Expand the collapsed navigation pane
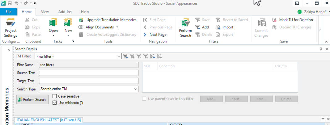 [x=9, y=50]
